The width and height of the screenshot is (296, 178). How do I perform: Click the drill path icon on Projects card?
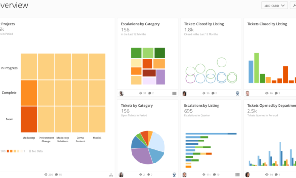coord(111,175)
